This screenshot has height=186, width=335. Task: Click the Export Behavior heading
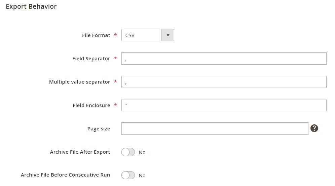[31, 6]
